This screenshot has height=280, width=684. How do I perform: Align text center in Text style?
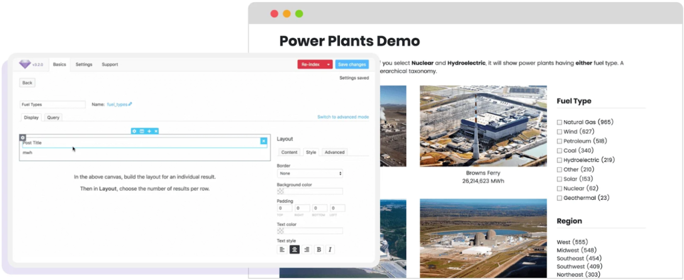[x=295, y=249]
